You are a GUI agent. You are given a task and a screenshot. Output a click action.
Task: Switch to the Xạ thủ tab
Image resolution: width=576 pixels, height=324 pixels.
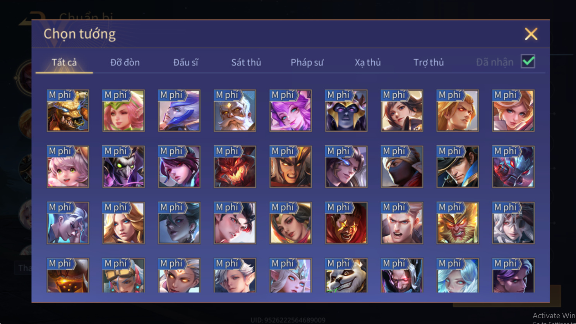[368, 62]
